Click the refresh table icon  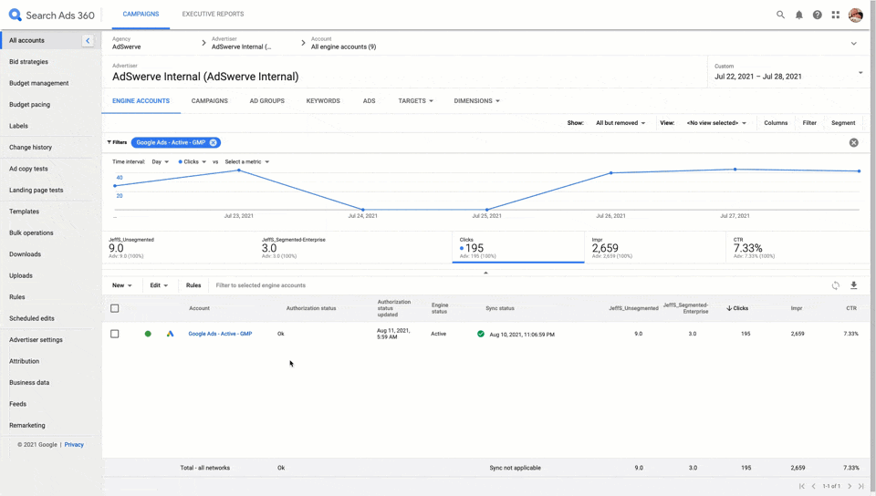835,285
